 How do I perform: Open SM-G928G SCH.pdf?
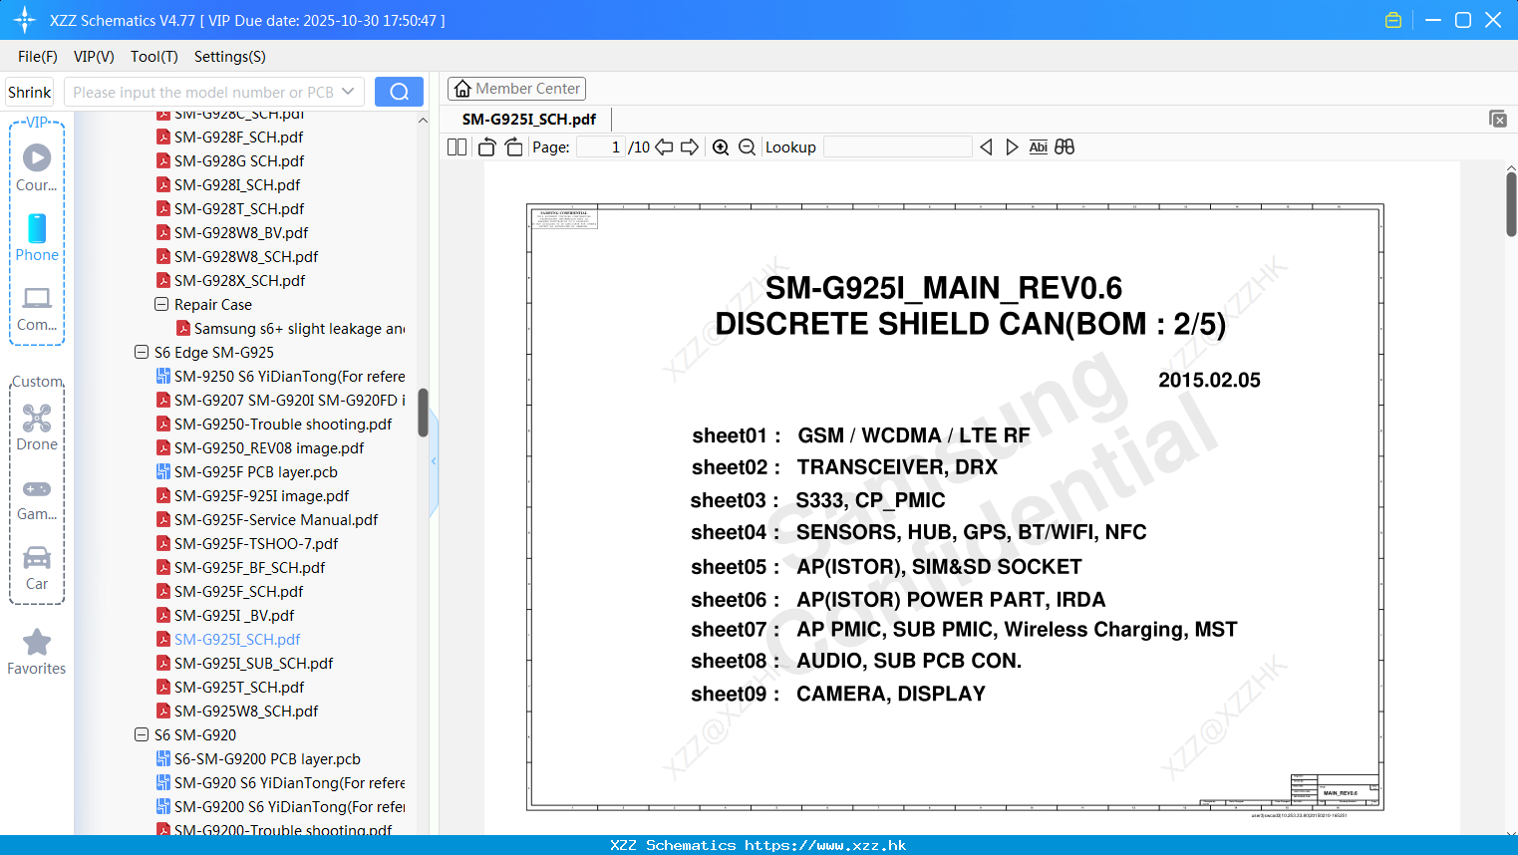point(239,160)
